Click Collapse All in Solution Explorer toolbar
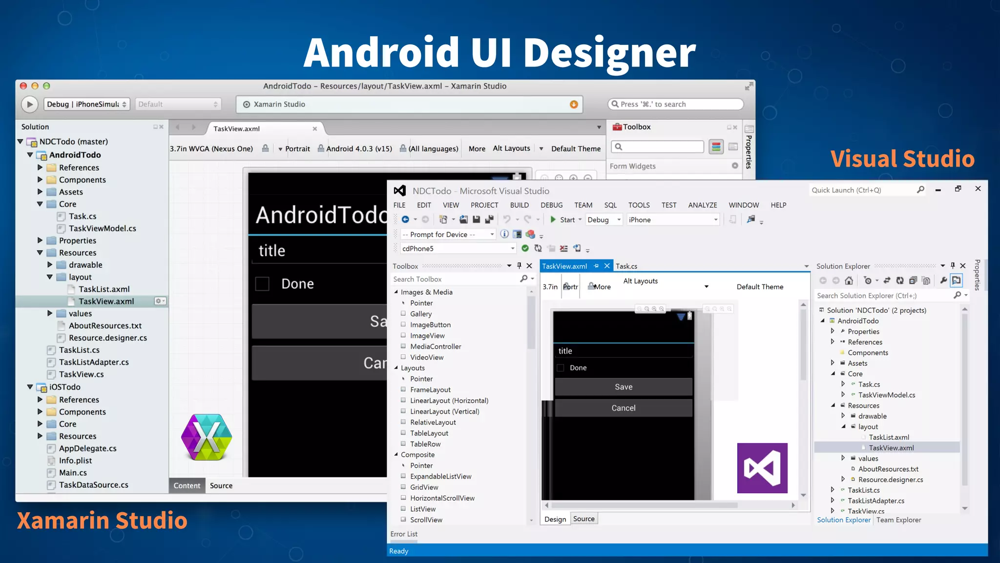This screenshot has height=563, width=1000. click(912, 281)
